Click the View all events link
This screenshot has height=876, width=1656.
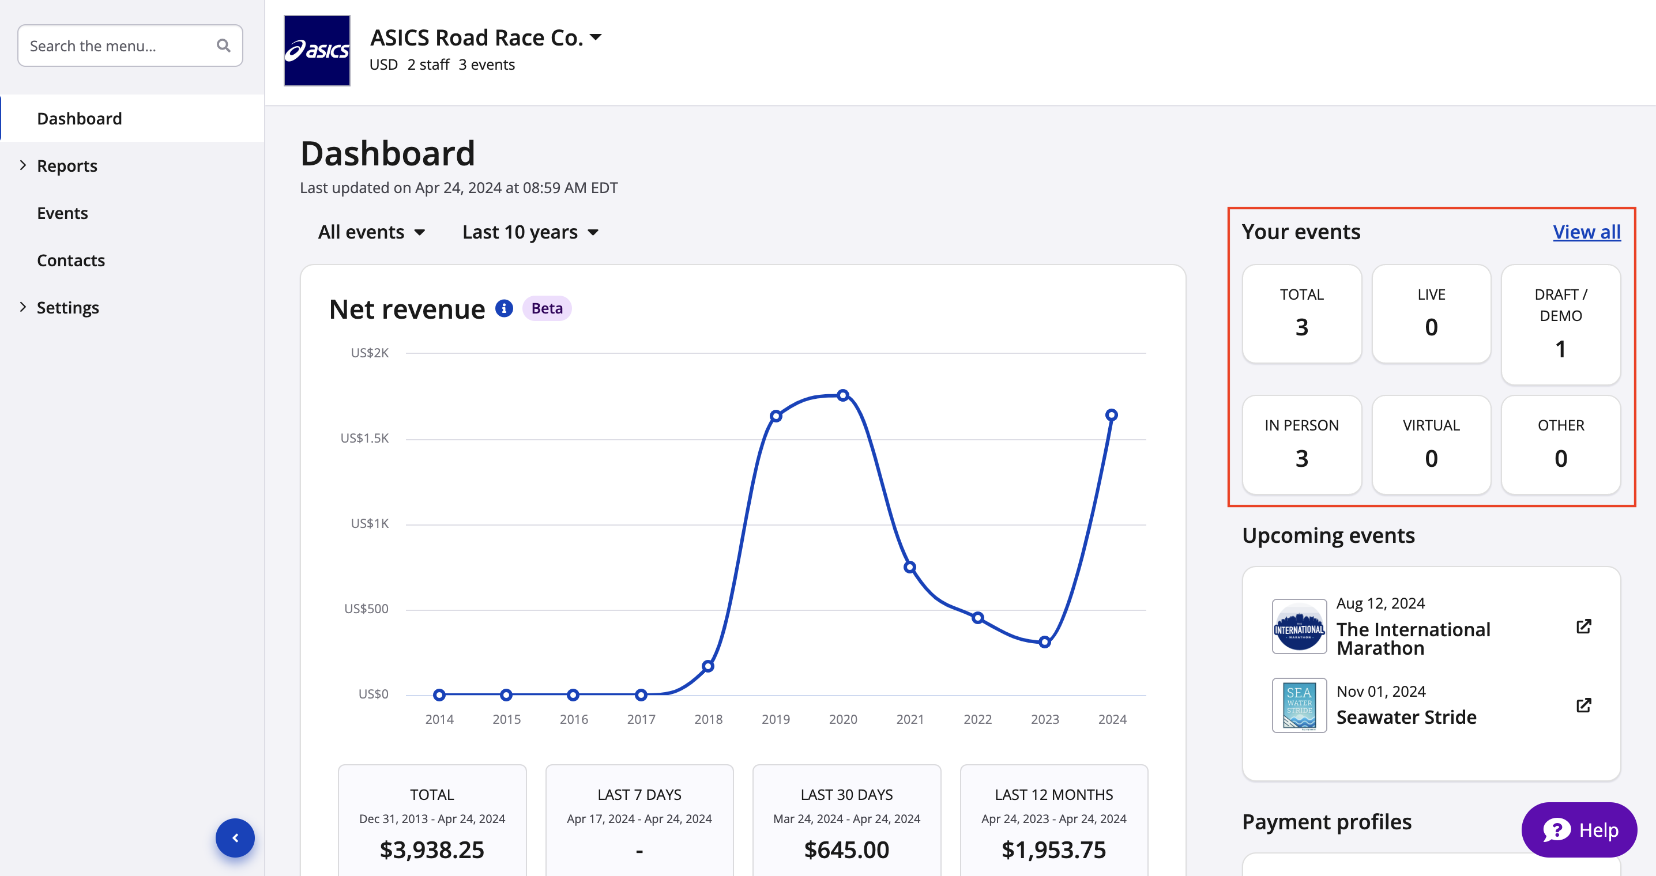(1586, 231)
